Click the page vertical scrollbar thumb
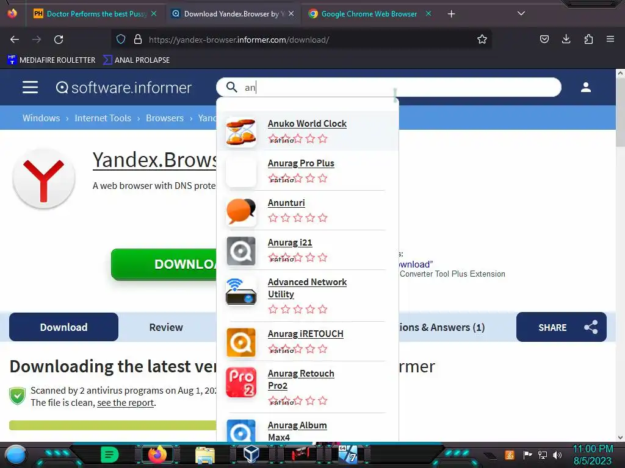625x468 pixels. click(x=620, y=113)
